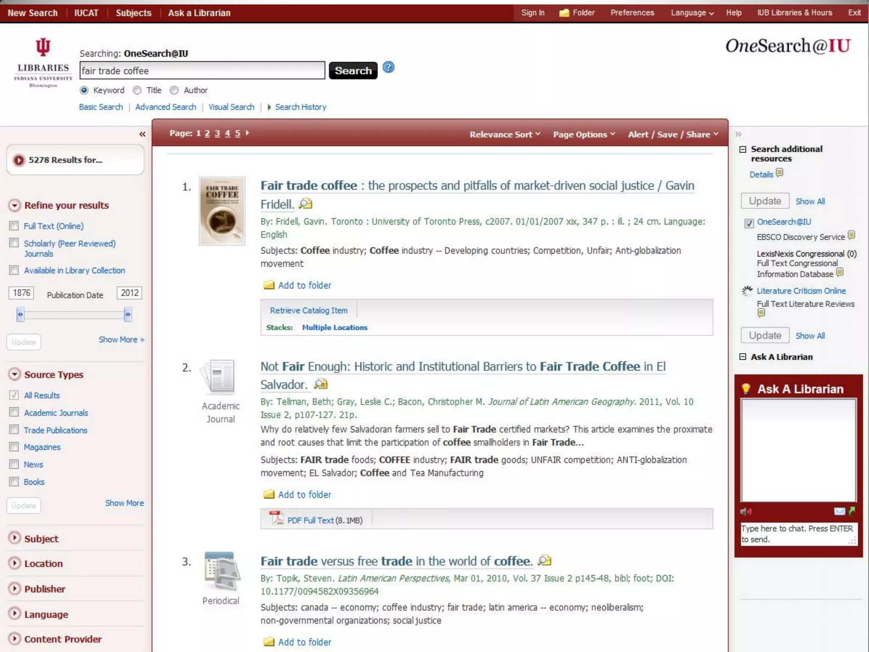Click Details note icon under additional resources
Screen dimensions: 869x652
click(779, 173)
